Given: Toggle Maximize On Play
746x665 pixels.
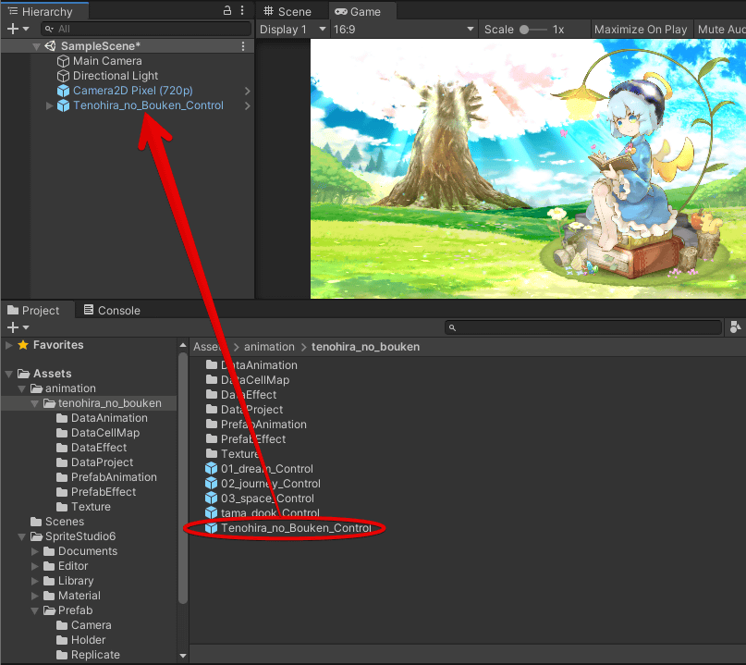Looking at the screenshot, I should (x=641, y=30).
